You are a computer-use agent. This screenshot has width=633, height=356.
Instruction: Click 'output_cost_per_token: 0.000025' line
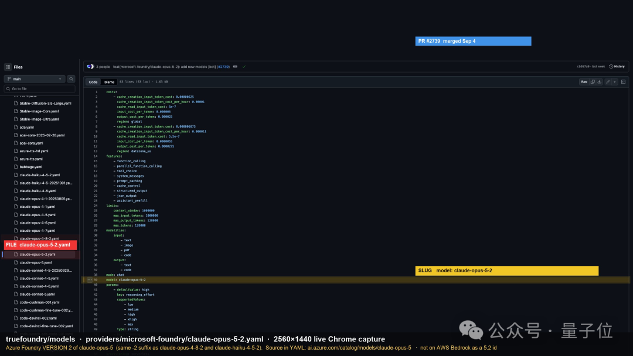(x=145, y=117)
